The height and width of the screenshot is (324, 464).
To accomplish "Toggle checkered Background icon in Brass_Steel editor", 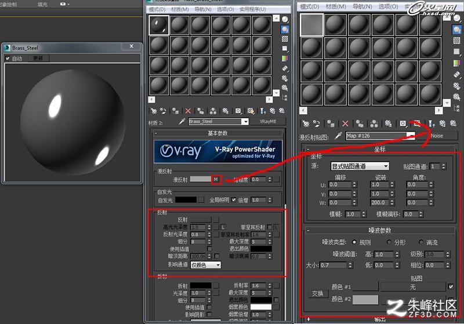I will (285, 39).
